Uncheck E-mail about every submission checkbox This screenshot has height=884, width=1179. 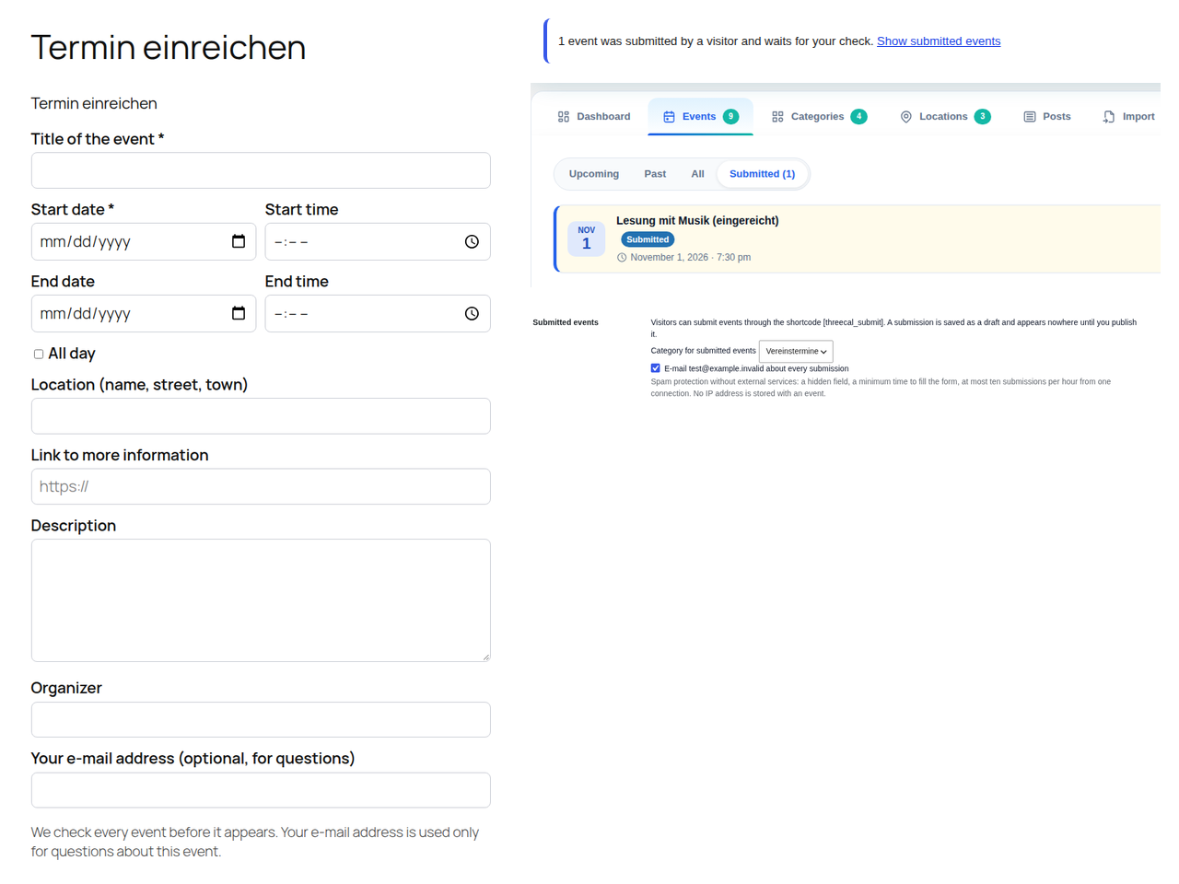[x=656, y=367]
